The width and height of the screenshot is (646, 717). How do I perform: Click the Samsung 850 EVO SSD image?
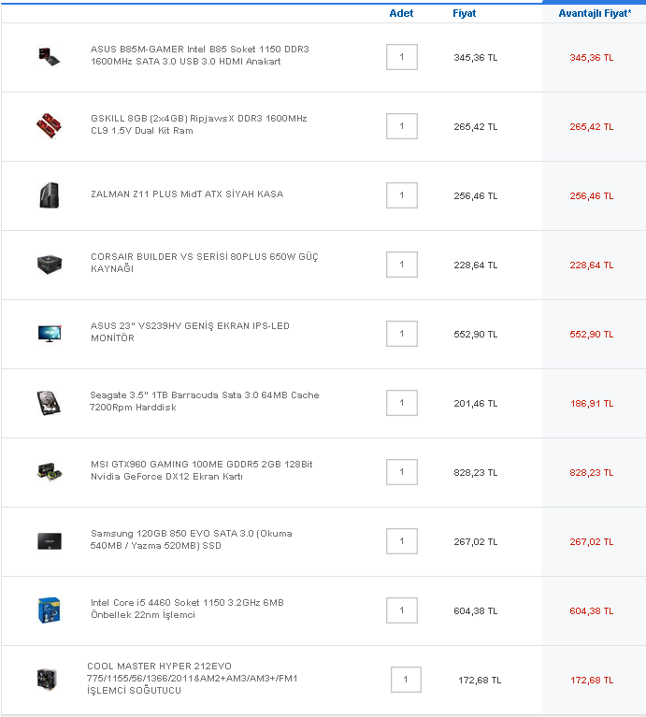49,540
